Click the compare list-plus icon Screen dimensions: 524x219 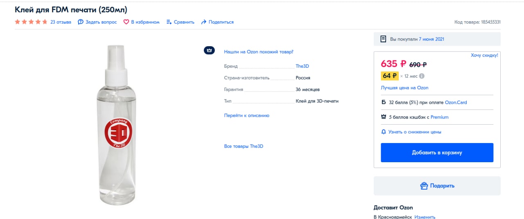[169, 22]
